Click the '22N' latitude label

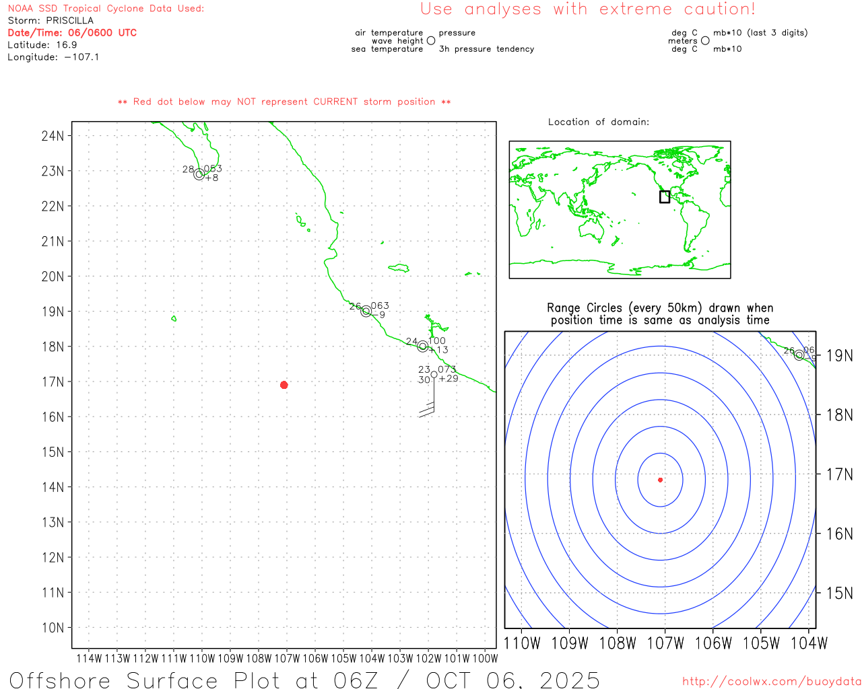(x=53, y=206)
